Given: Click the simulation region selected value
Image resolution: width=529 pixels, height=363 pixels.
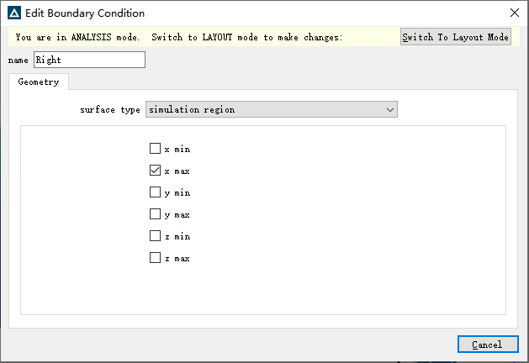Looking at the screenshot, I should coord(192,109).
